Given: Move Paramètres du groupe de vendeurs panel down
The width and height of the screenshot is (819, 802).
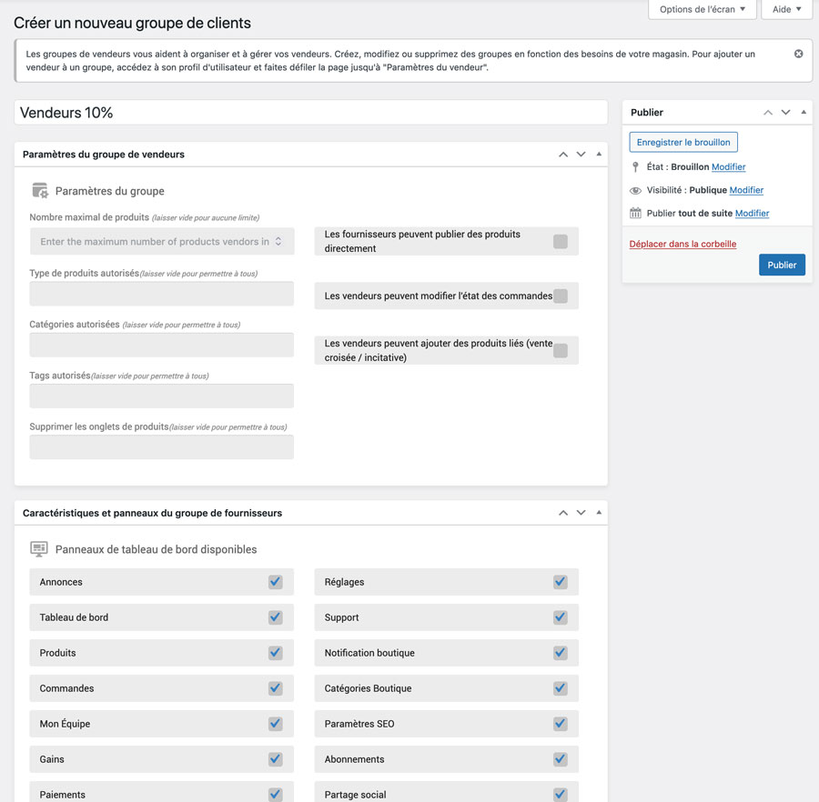Looking at the screenshot, I should pos(581,155).
